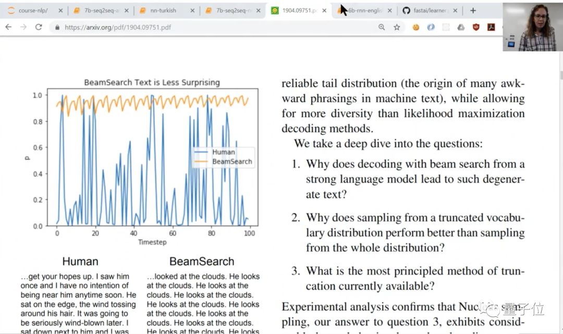
Task: Open zoom magnifier icon in address bar
Action: coord(381,27)
